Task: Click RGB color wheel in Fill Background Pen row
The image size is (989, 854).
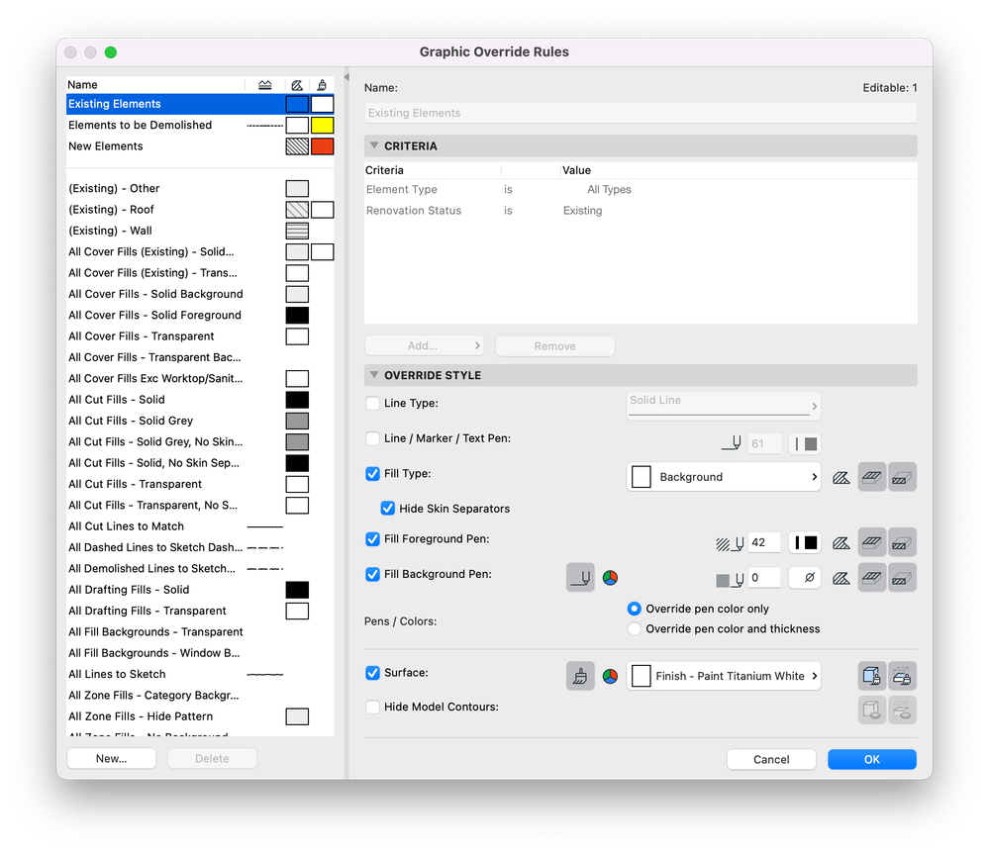Action: (610, 577)
